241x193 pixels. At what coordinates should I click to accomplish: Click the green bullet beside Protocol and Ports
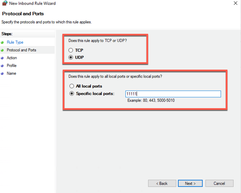pos(2,50)
